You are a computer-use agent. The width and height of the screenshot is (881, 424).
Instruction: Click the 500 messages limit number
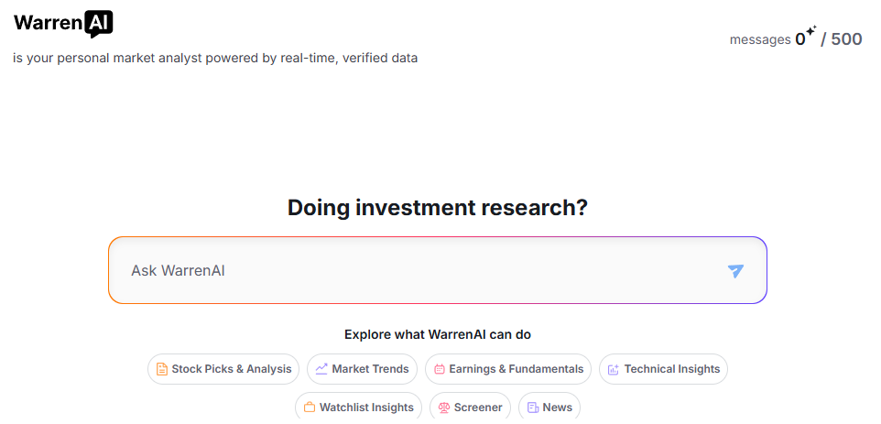coord(846,38)
